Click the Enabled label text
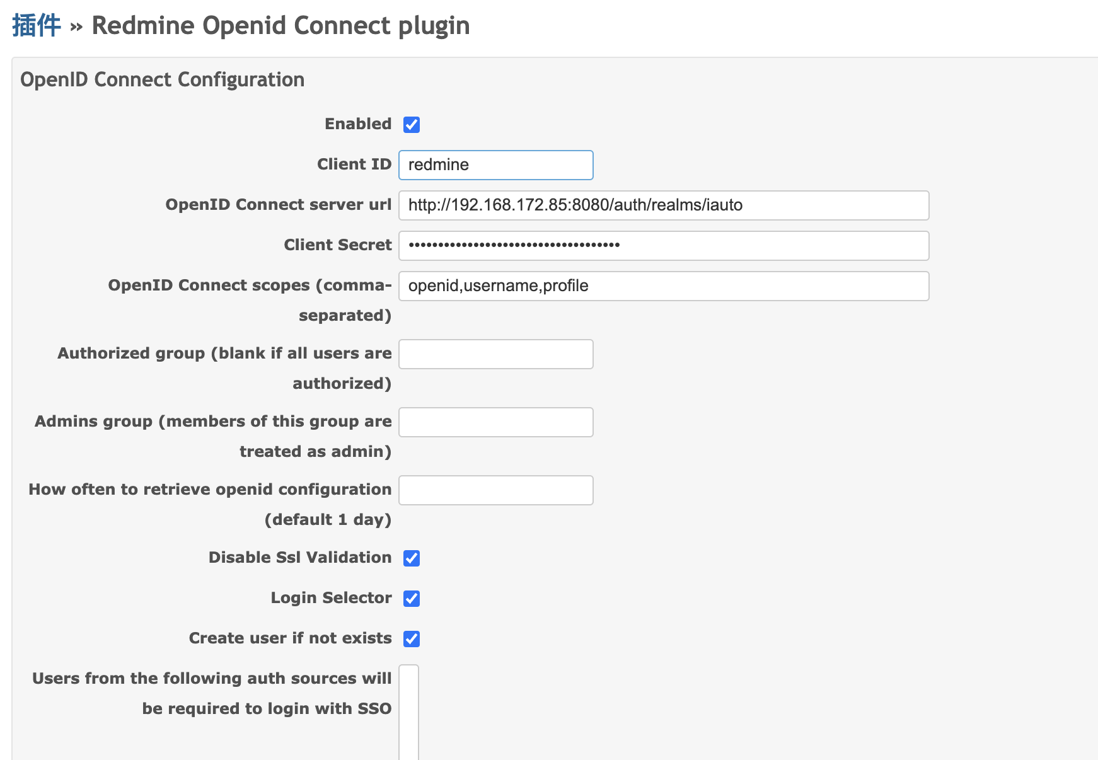Screen dimensions: 1098x760 358,124
